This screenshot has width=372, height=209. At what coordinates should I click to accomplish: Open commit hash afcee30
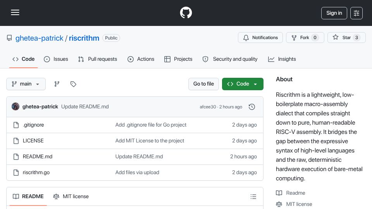(x=208, y=107)
